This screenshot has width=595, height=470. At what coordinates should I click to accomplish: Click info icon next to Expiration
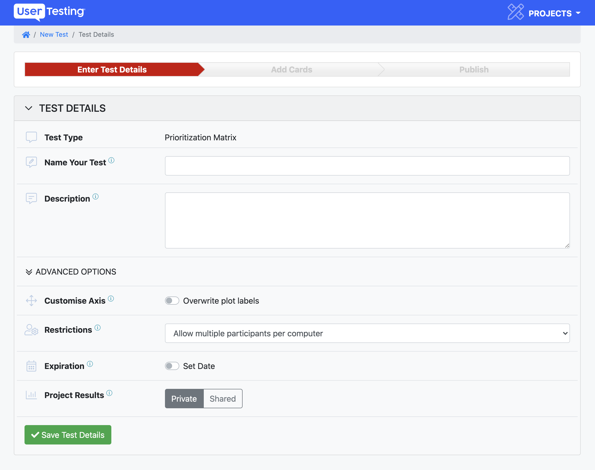(90, 364)
